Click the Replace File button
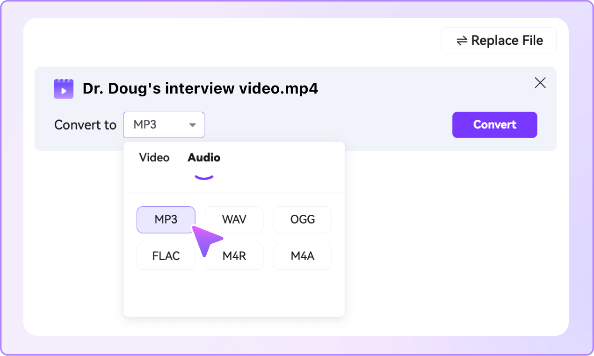The height and width of the screenshot is (356, 594). pyautogui.click(x=499, y=40)
